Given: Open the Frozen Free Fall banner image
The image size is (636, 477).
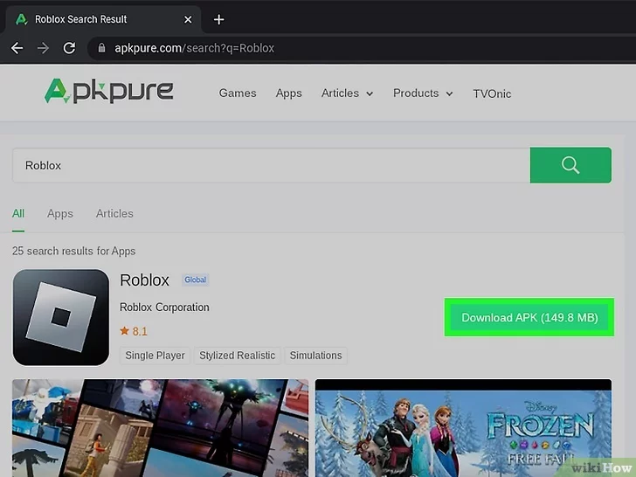Looking at the screenshot, I should click(x=463, y=428).
